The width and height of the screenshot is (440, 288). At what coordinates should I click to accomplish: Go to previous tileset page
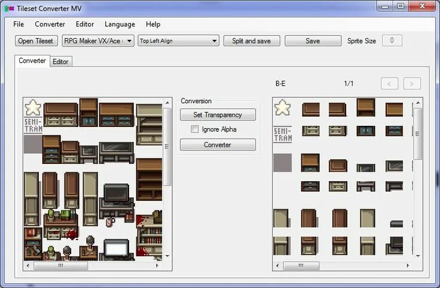pos(389,83)
